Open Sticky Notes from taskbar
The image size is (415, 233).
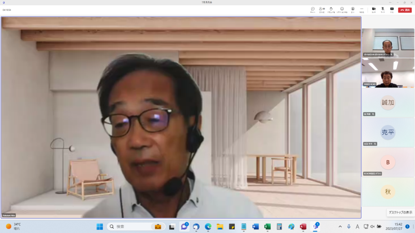coord(232,227)
